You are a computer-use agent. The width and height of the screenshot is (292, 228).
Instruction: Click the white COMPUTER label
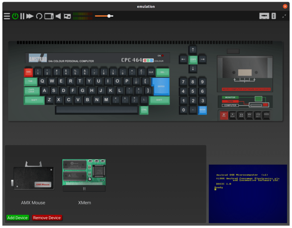230,105
